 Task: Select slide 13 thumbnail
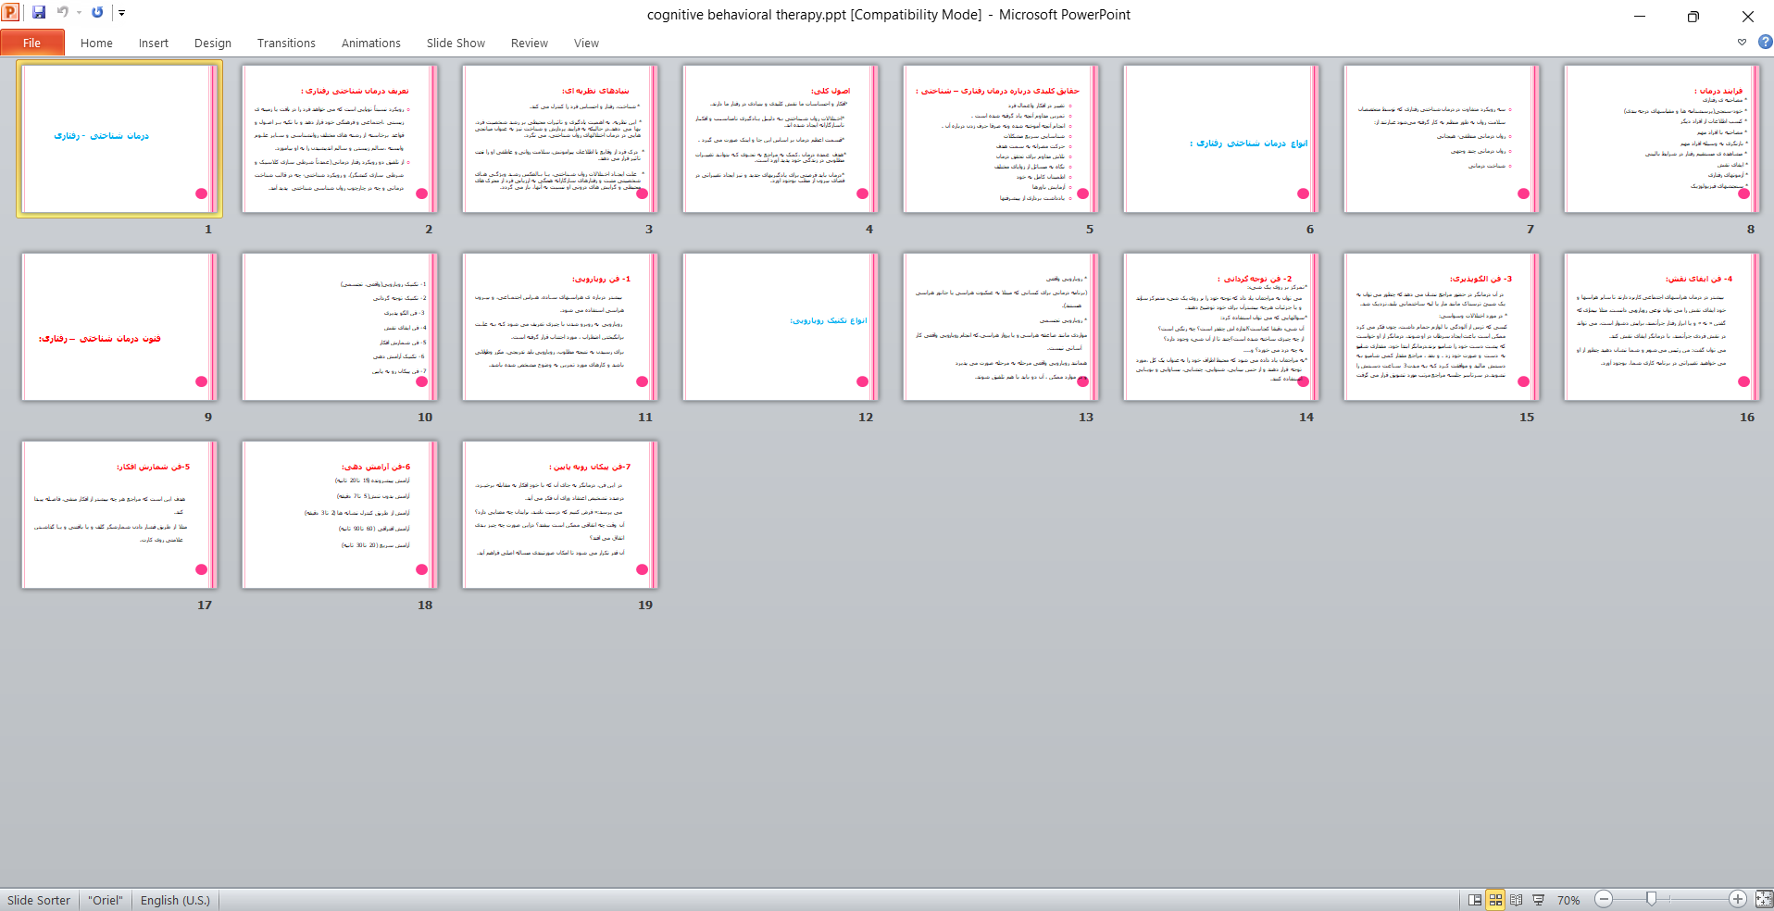(x=1001, y=327)
